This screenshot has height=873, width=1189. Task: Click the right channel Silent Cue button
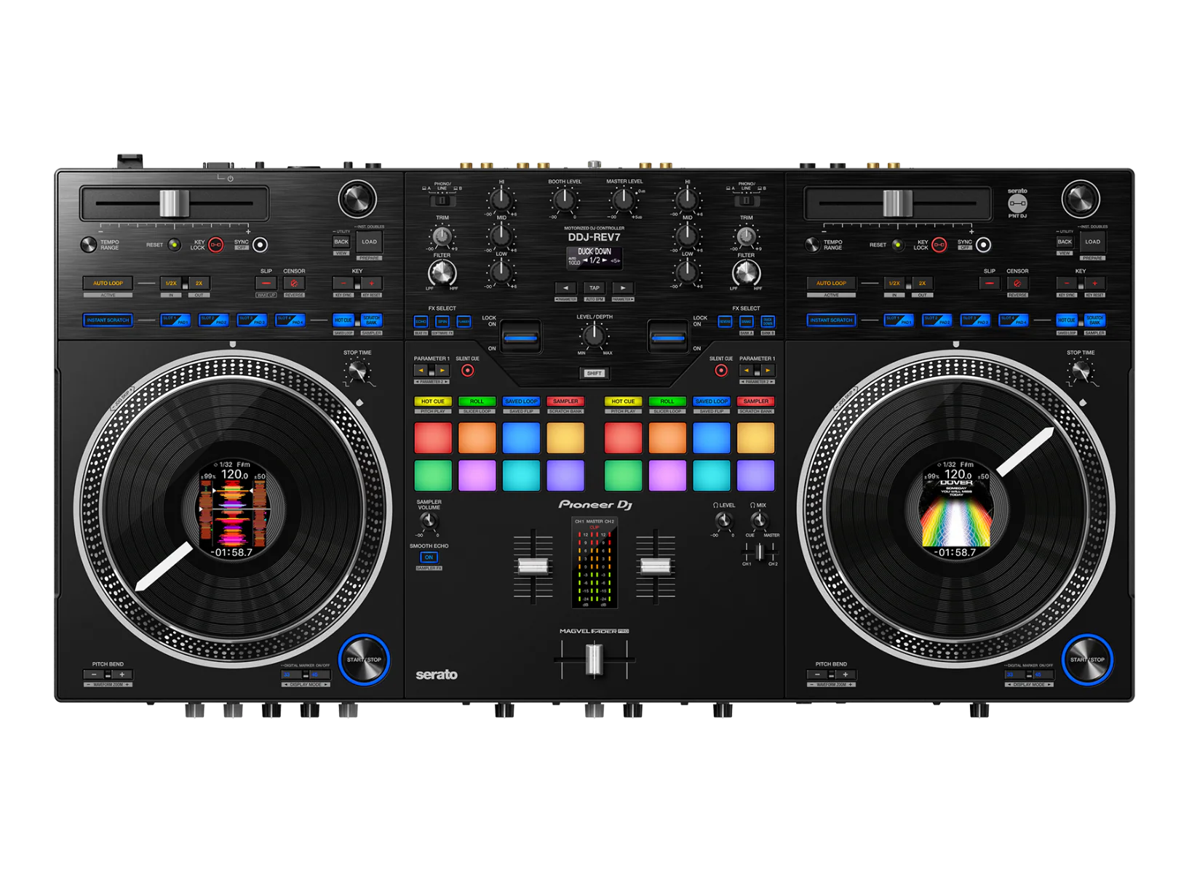click(721, 371)
